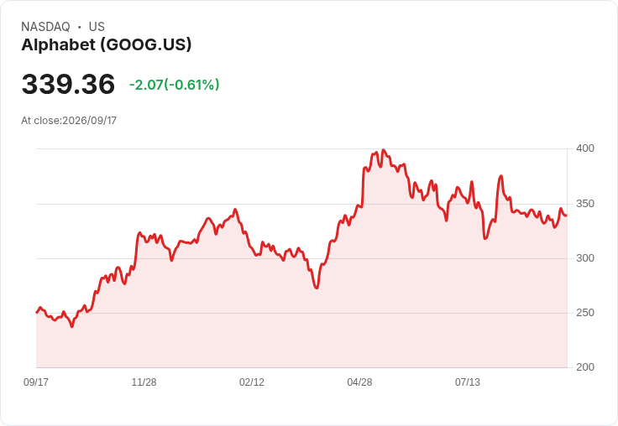Click the 400 price axis label
Viewport: 618px width, 426px height.
(x=585, y=148)
